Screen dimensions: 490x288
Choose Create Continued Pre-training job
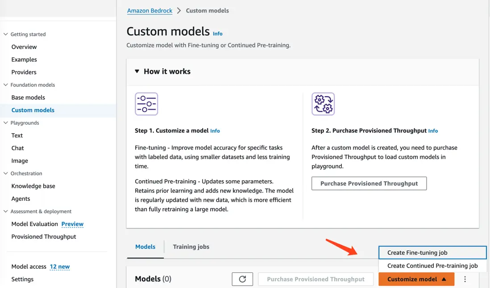(432, 266)
